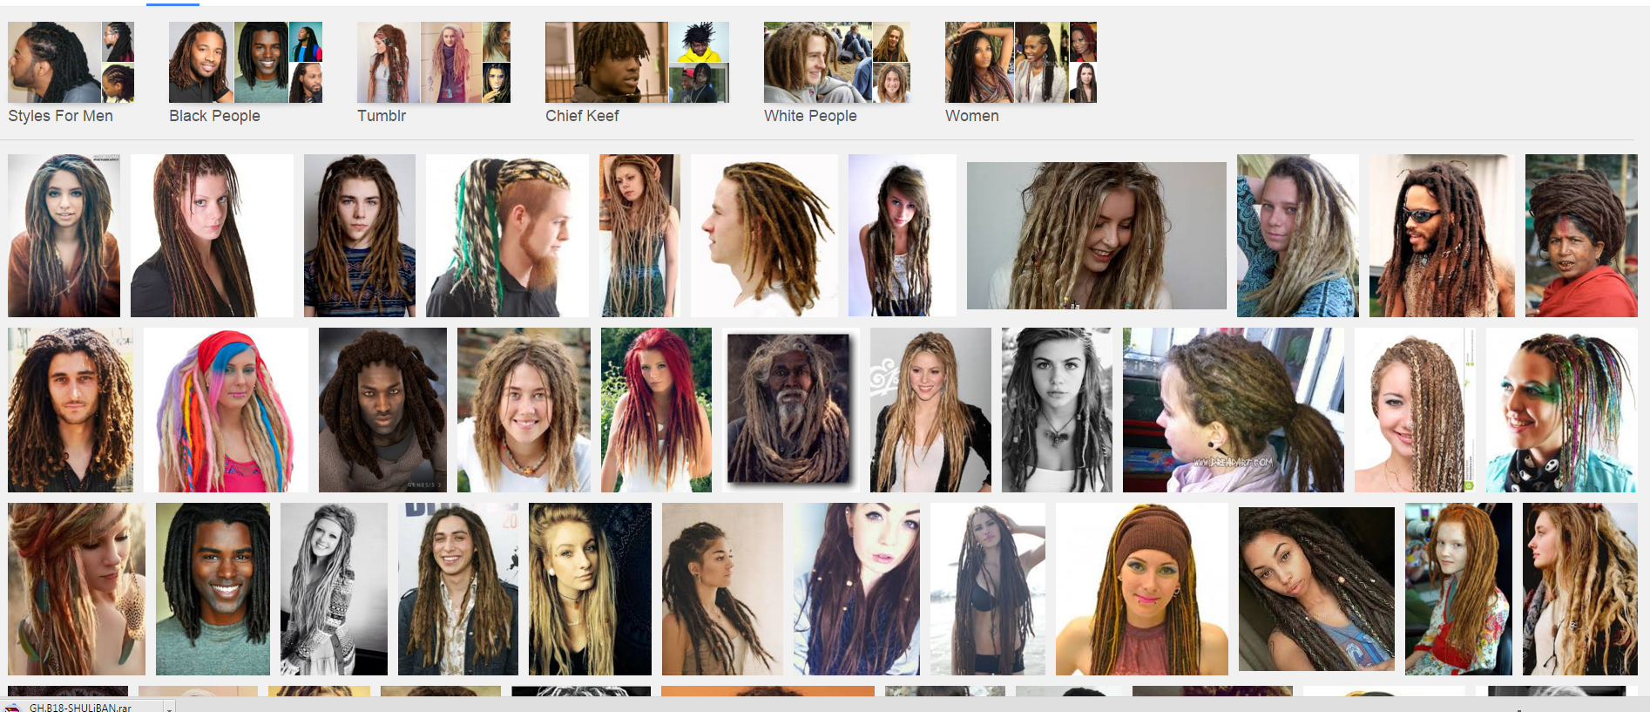Open thumbnail of elderly man with gray beard
The image size is (1650, 712).
coord(789,409)
